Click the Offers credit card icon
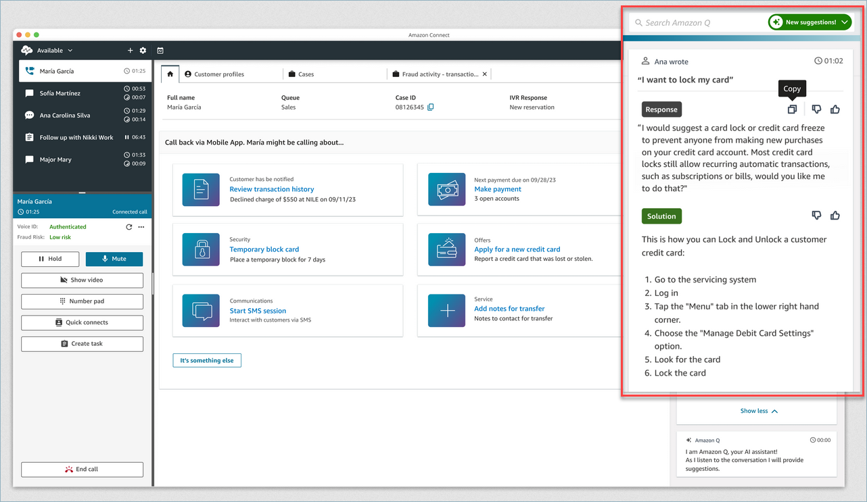867x502 pixels. [446, 249]
